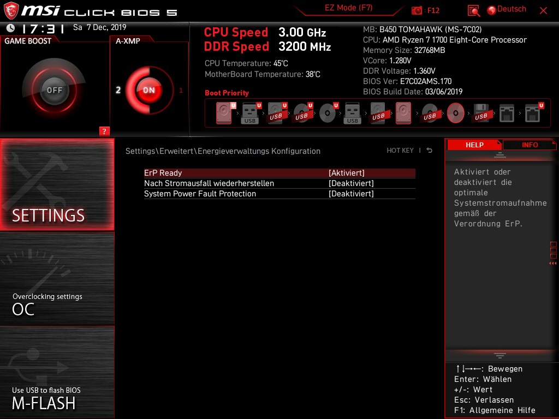Viewport: 559px width, 419px height.
Task: Click the Memory Size 32768MB entry
Action: click(404, 50)
